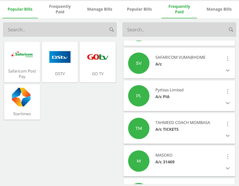Open the Safaricom Post Pay biller tile
The width and height of the screenshot is (239, 186).
(x=22, y=62)
